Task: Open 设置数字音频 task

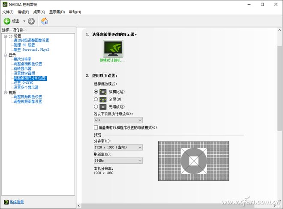Action: point(24,73)
